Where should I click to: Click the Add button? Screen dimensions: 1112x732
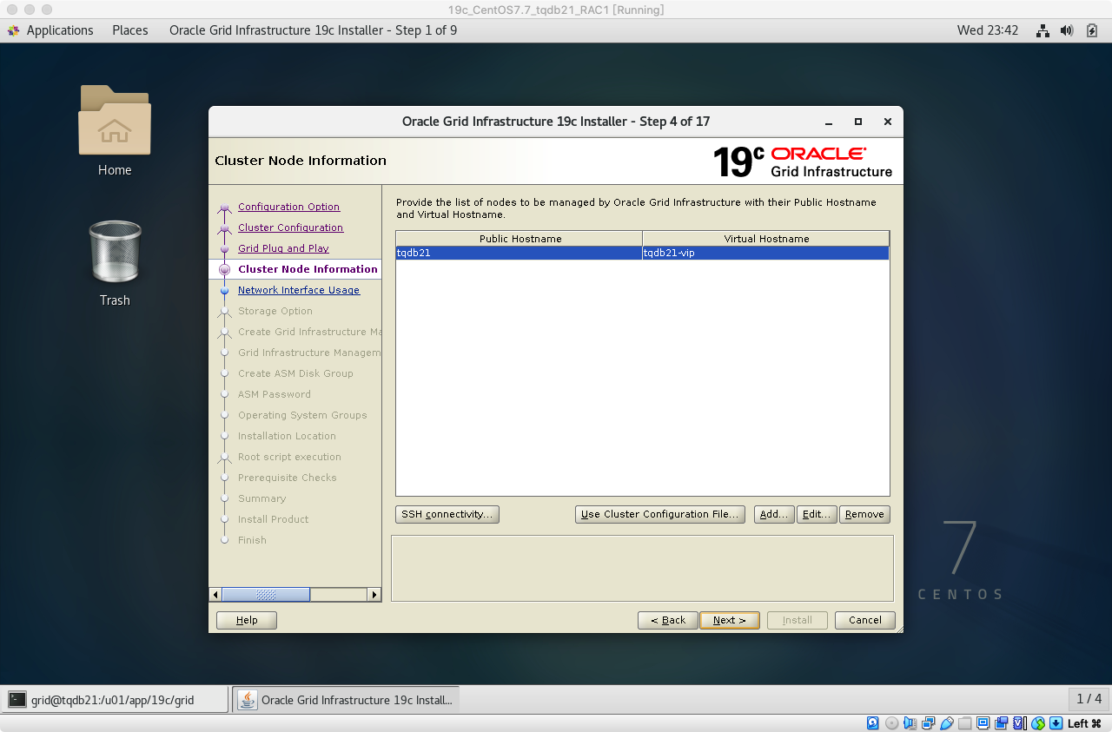[x=774, y=514]
